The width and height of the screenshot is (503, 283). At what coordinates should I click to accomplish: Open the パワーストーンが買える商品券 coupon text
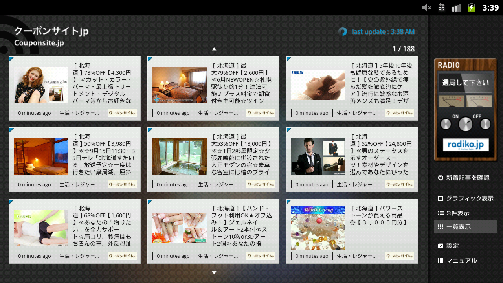(x=380, y=215)
